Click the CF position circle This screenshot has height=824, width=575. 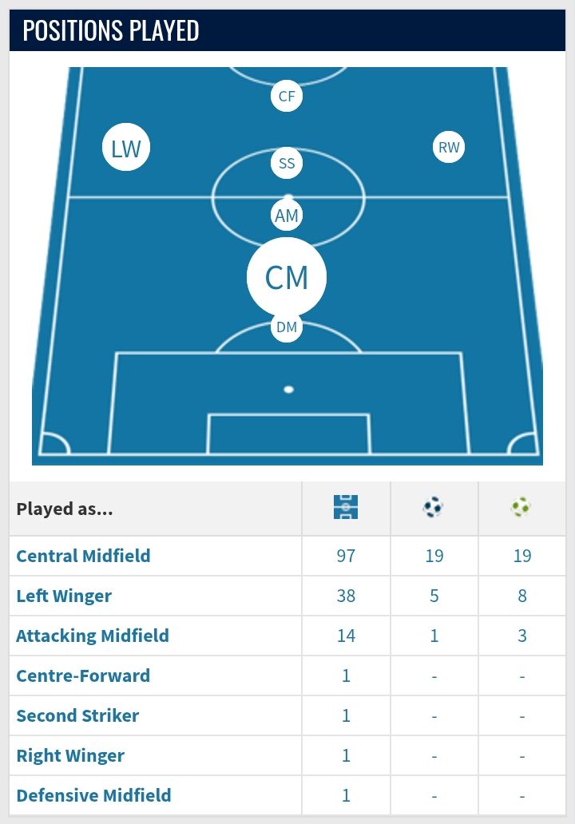(x=287, y=96)
